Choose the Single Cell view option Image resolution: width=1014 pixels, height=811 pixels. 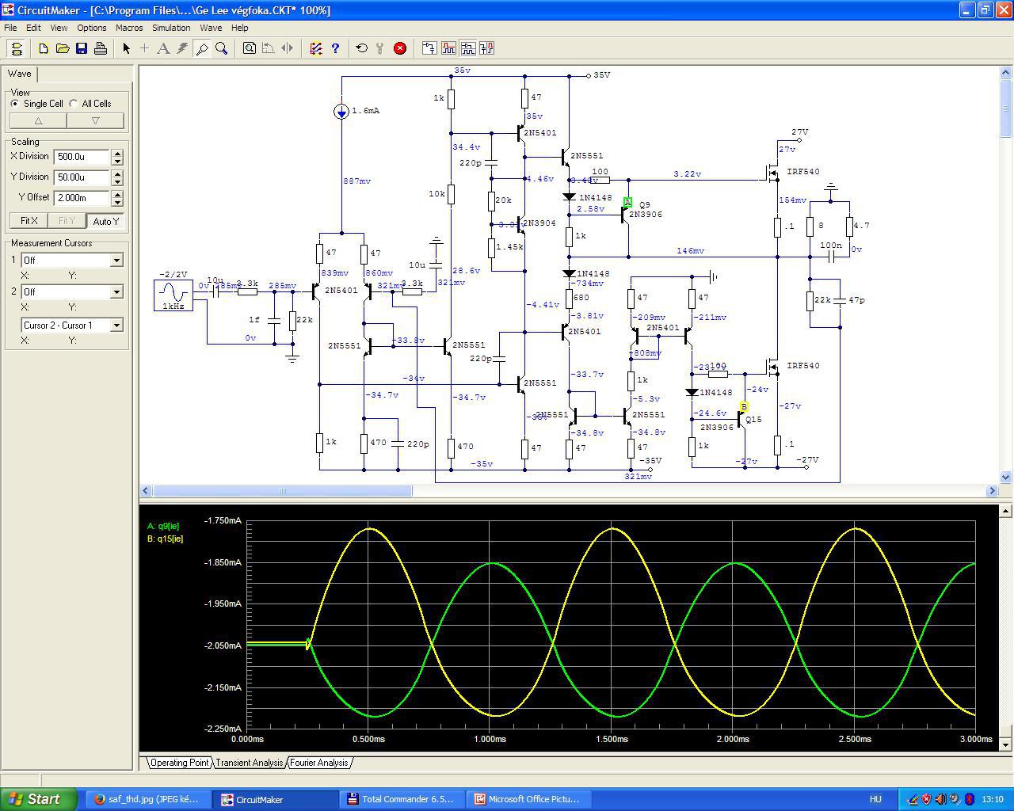click(15, 104)
